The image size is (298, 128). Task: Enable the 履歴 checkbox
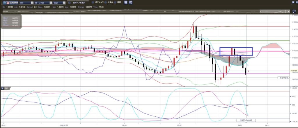[115, 2]
